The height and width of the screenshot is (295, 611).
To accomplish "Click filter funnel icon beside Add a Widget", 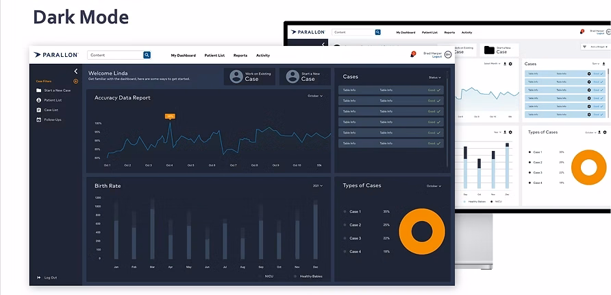I will [584, 47].
